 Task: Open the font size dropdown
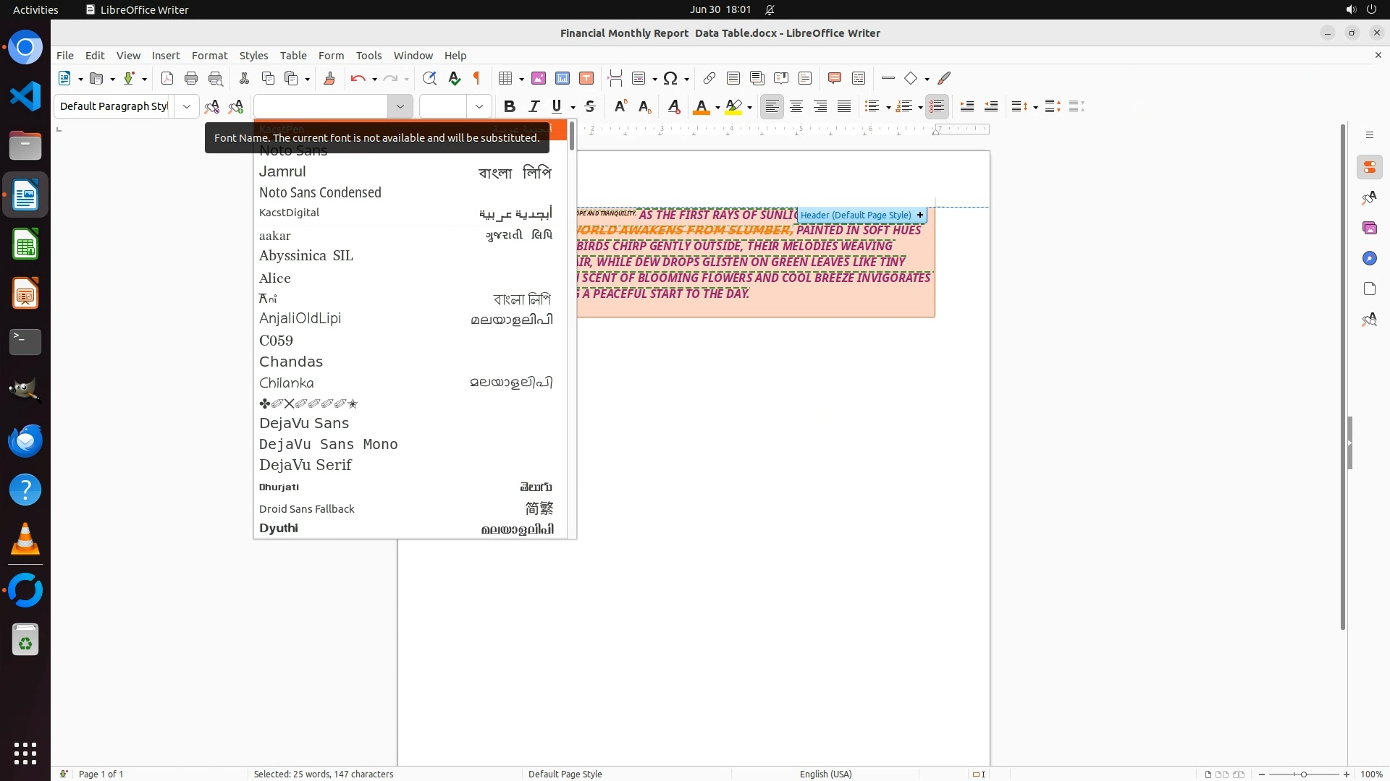(479, 106)
